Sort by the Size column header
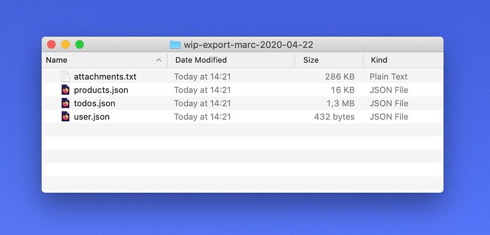Image resolution: width=490 pixels, height=235 pixels. point(311,60)
